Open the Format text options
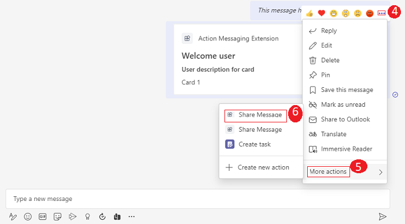 [x=13, y=216]
